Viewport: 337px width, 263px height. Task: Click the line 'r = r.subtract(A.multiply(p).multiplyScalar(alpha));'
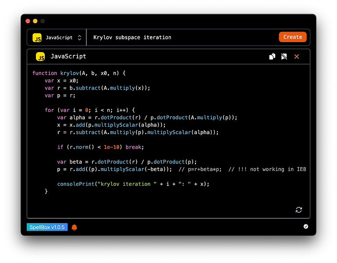coord(138,132)
